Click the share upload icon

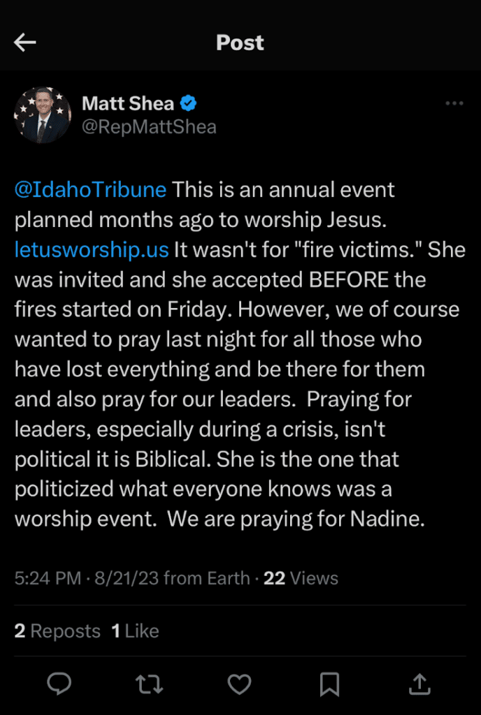[x=419, y=684]
